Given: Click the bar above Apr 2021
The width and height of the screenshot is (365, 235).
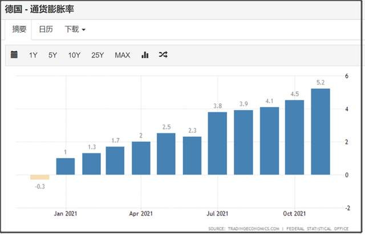Looking at the screenshot, I should point(141,158).
